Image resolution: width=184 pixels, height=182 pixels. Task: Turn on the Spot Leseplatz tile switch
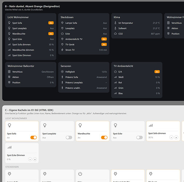pyautogui.click(x=69, y=138)
